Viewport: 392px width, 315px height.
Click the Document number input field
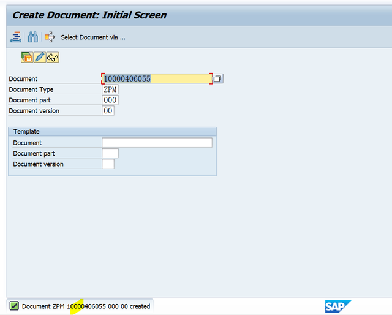click(x=157, y=78)
